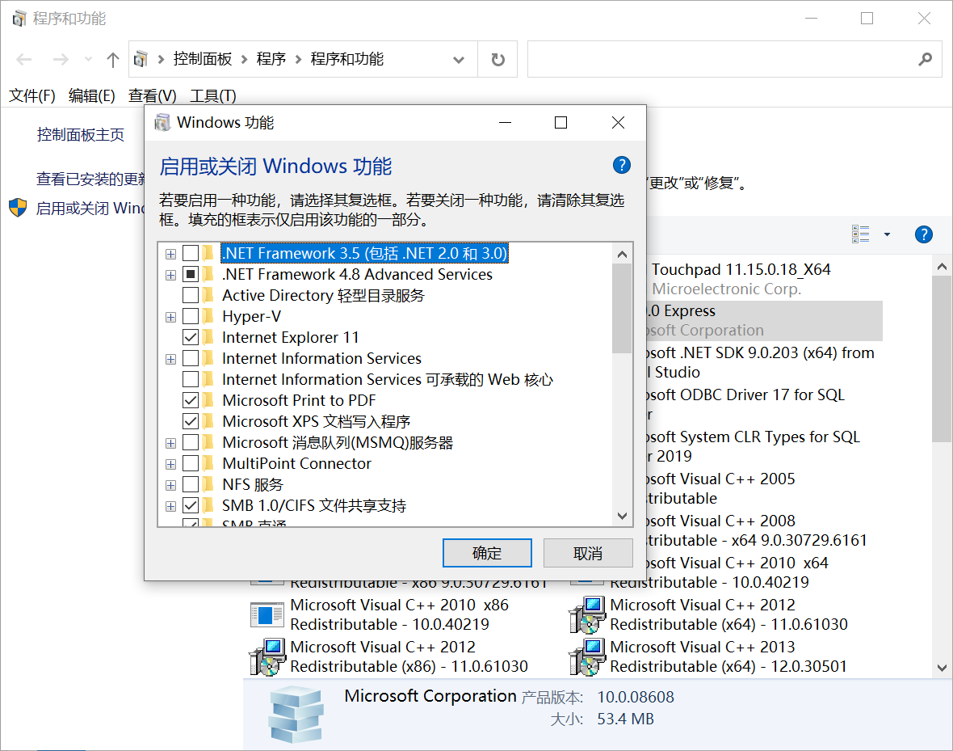Open 查看已安装的更新 link
This screenshot has height=751, width=953.
point(90,179)
